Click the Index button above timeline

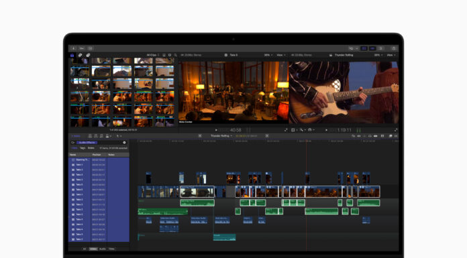pos(76,136)
